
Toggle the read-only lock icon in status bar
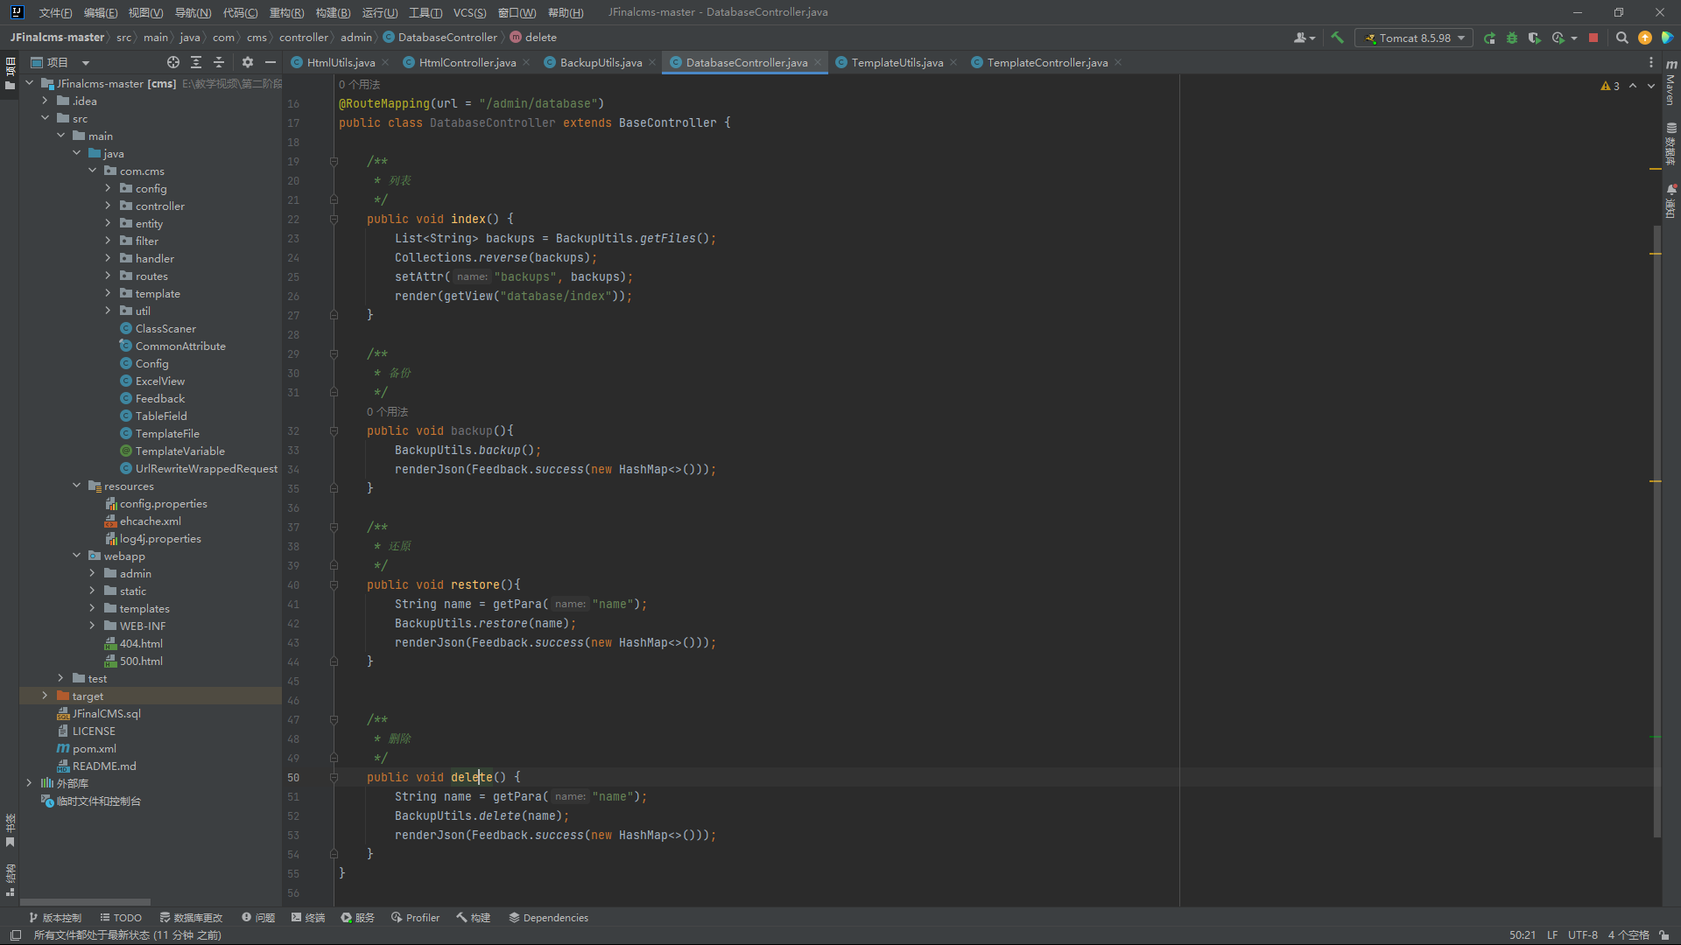(x=1663, y=934)
